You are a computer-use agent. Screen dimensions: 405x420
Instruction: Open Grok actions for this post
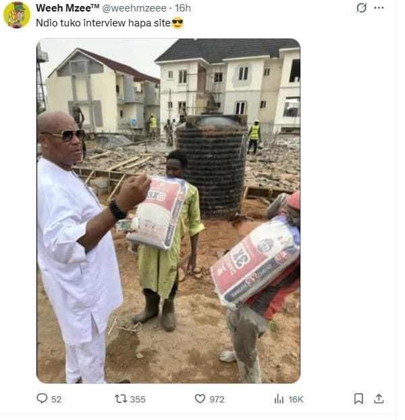point(361,8)
